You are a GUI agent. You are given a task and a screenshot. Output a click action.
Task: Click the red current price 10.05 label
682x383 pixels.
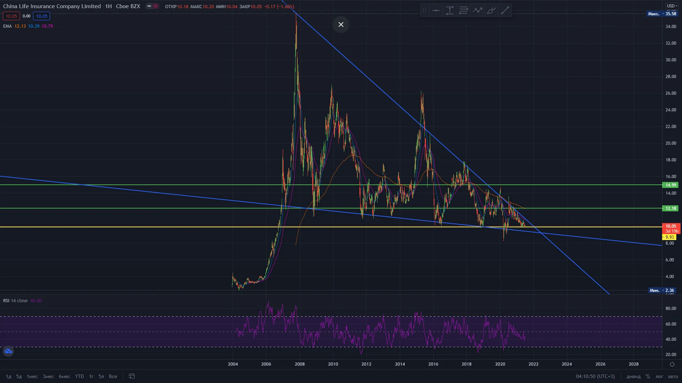coord(671,228)
